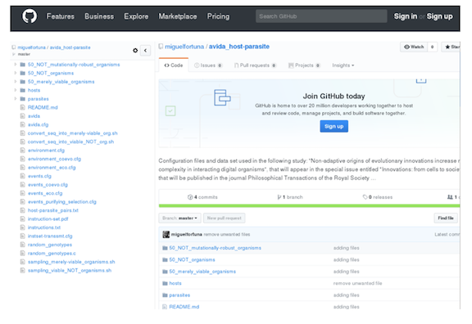Open events_purifying_selection.cfg in sidebar

[62, 201]
